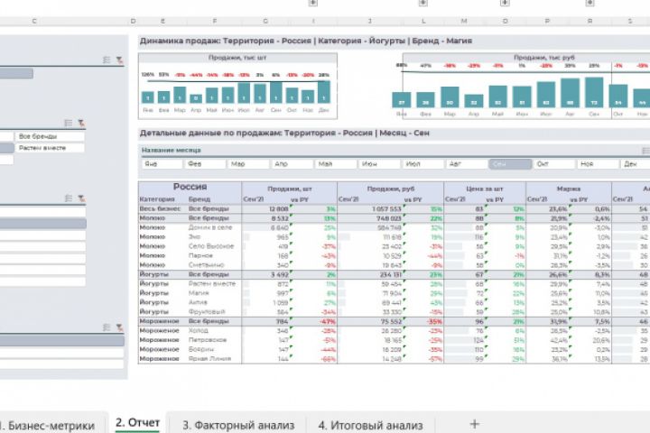Expand the outline group above column O

505,3
